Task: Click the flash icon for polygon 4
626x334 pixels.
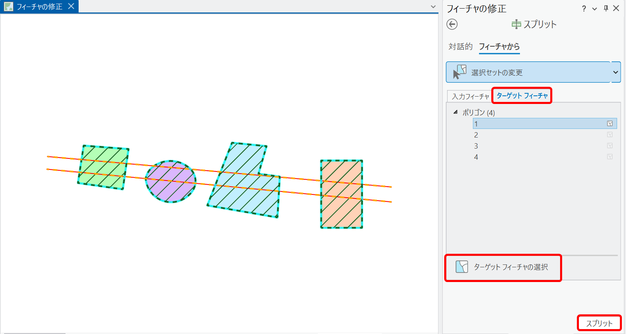Action: pos(610,157)
